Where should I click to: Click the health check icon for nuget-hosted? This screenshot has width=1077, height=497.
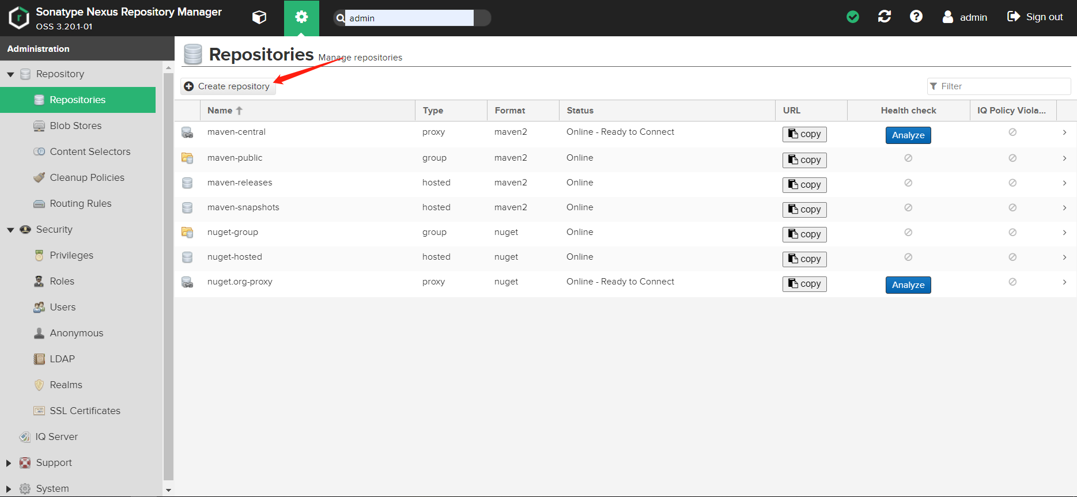pyautogui.click(x=908, y=257)
